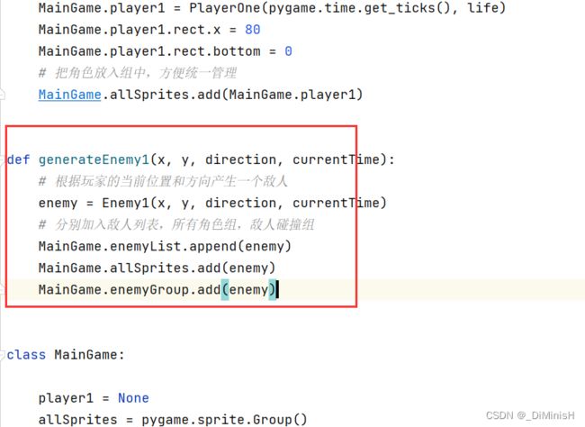585x427 pixels.
Task: Click the 'class MainGame:' declaration line
Action: 66,355
